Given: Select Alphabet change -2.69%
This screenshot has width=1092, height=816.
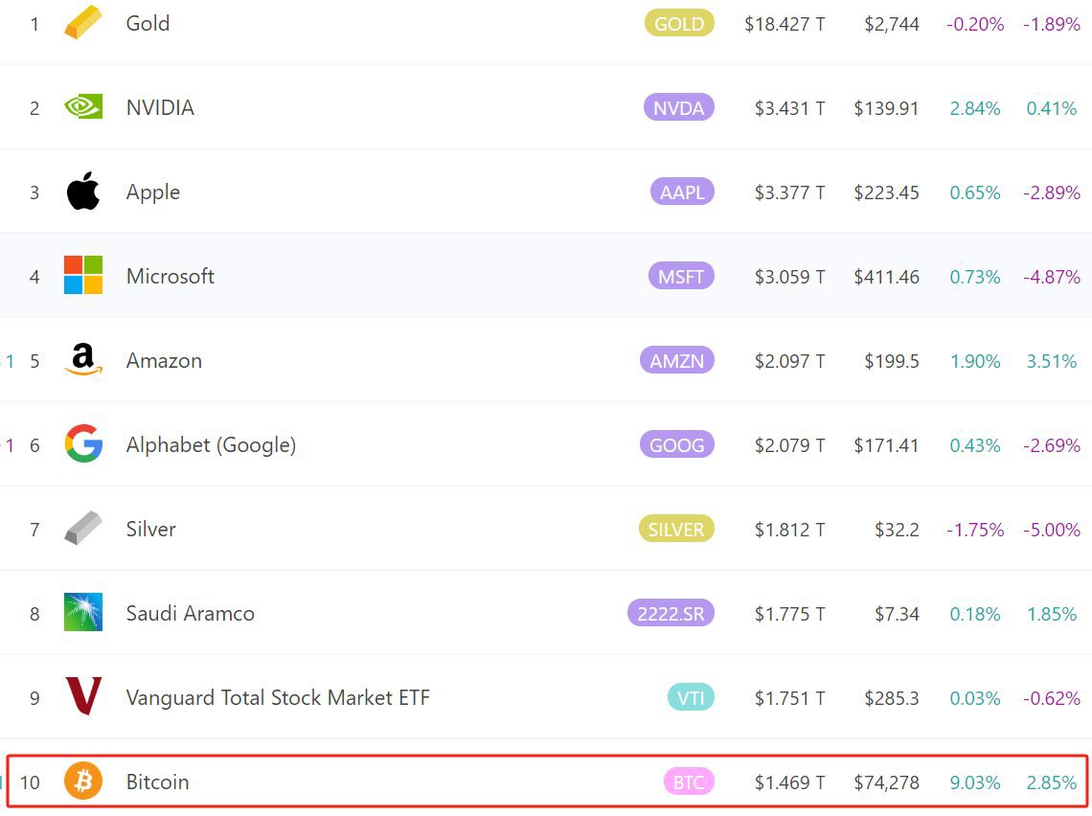Looking at the screenshot, I should tap(1052, 445).
